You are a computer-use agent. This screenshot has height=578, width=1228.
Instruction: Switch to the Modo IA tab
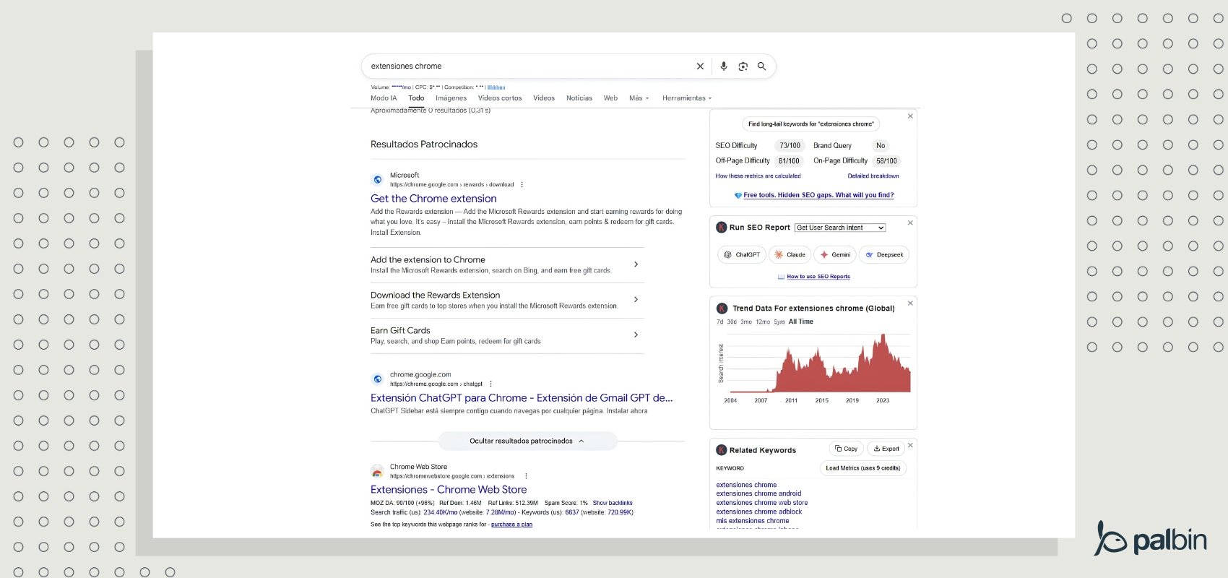pos(384,98)
